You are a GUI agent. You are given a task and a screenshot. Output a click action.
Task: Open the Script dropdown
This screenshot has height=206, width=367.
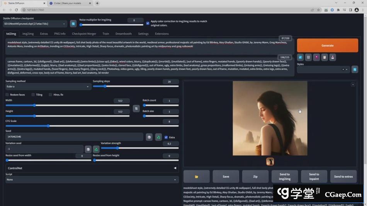[x=92, y=179]
